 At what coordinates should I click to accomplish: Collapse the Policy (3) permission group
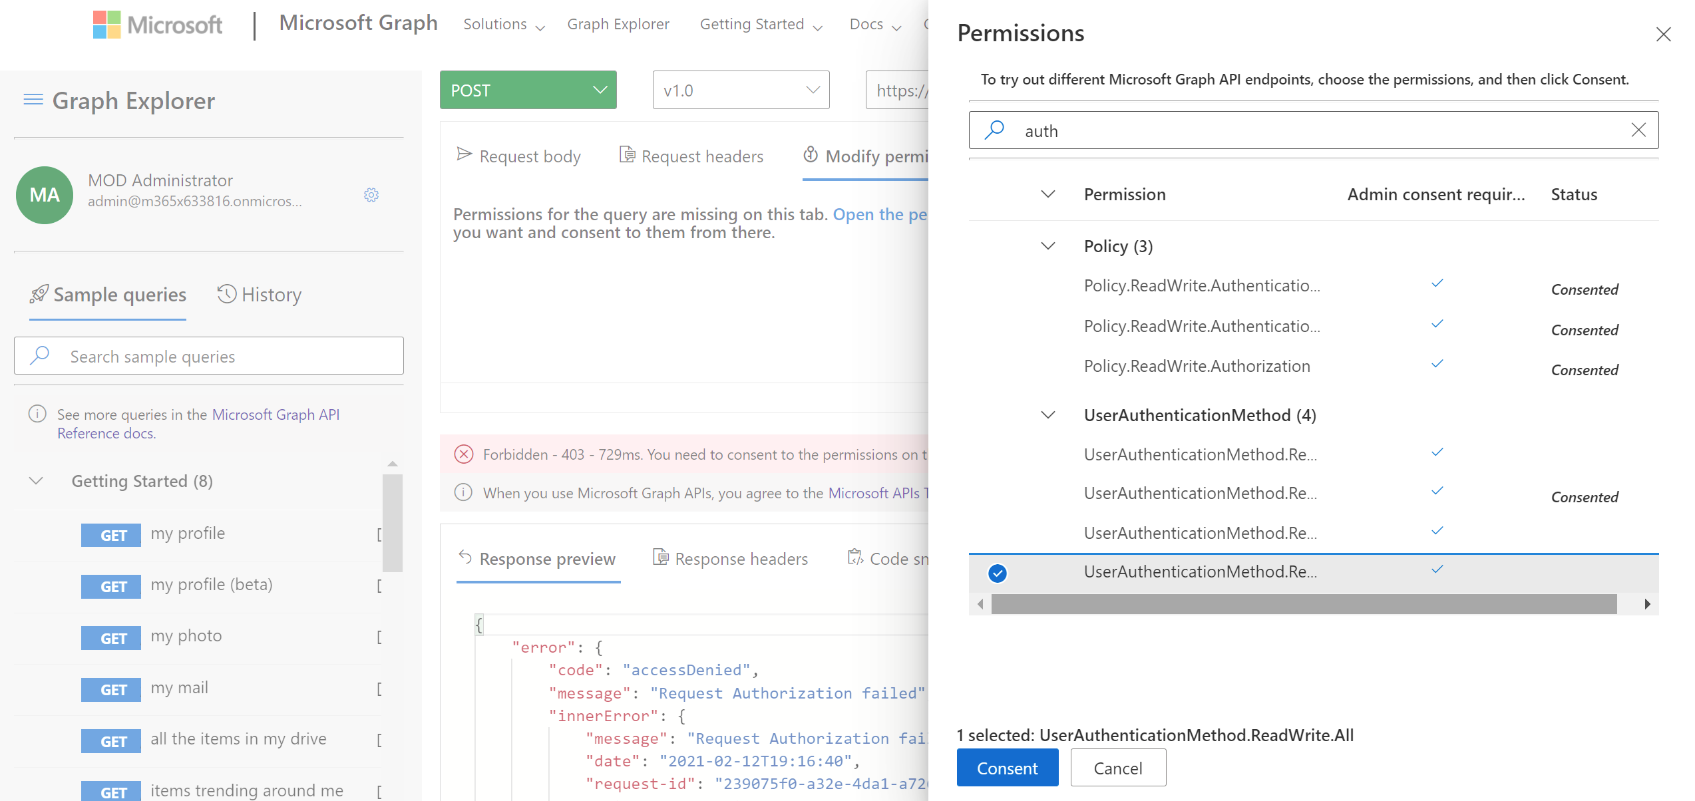pyautogui.click(x=1048, y=246)
